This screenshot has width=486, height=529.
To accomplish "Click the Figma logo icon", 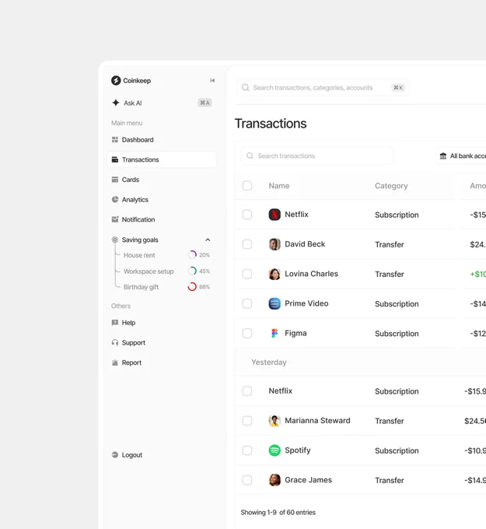I will pos(274,333).
